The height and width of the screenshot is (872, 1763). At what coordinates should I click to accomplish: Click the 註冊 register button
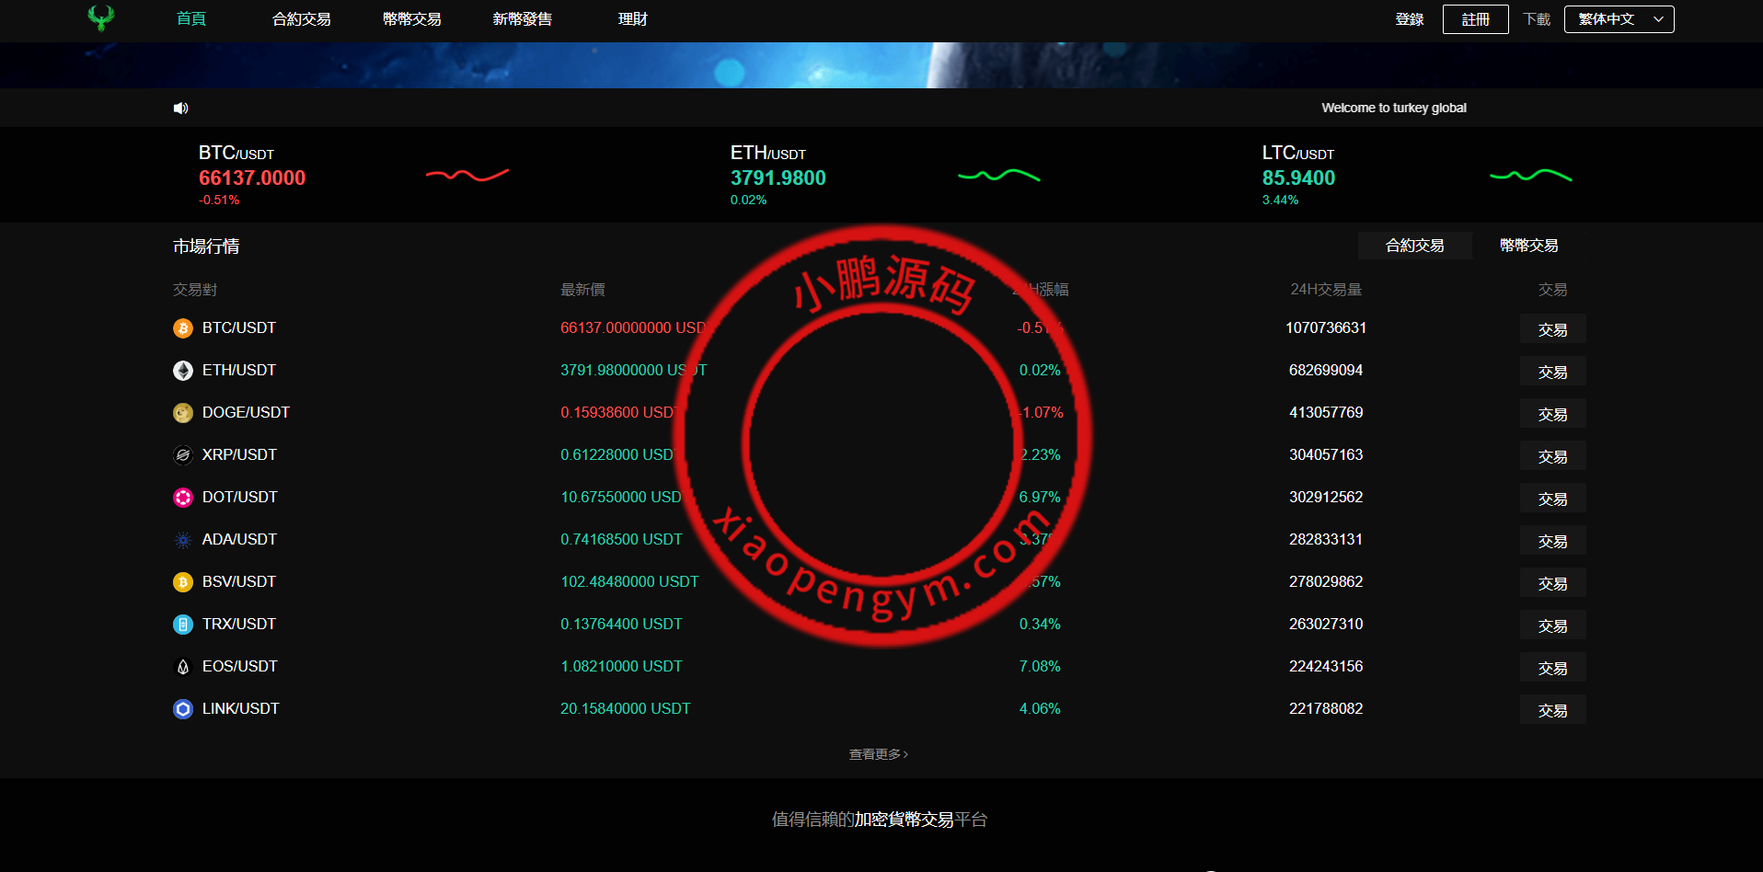1475,19
